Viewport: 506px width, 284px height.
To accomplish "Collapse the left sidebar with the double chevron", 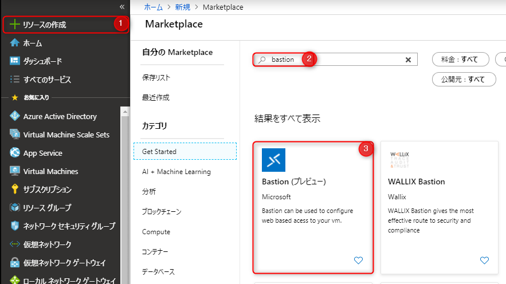I will coord(122,7).
